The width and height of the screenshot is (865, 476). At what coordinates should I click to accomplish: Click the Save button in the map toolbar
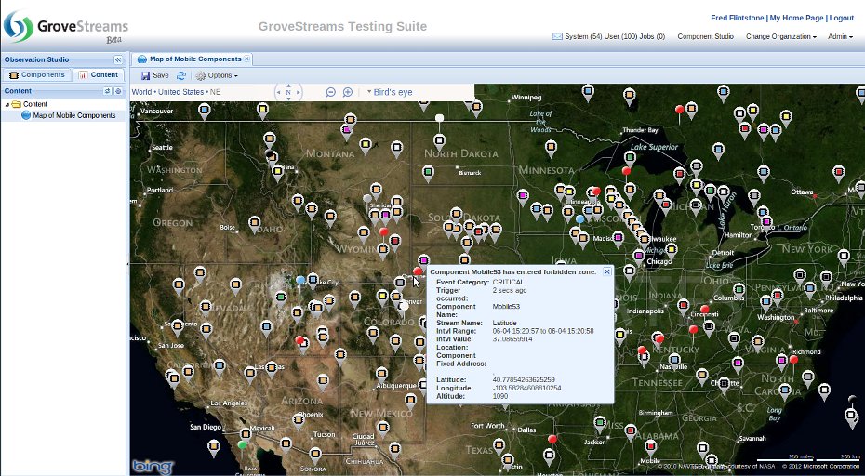(155, 75)
